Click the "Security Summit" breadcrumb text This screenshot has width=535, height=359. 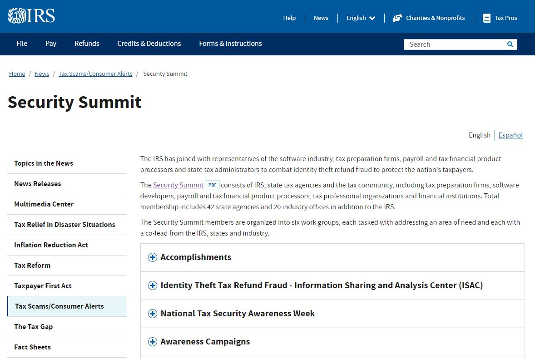pos(165,74)
